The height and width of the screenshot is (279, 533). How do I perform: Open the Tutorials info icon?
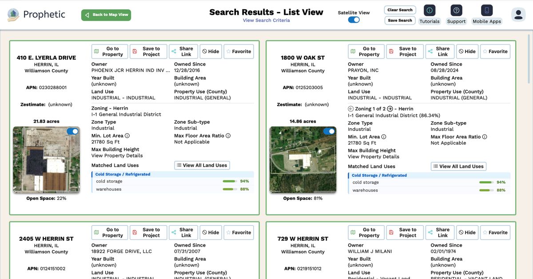point(430,10)
